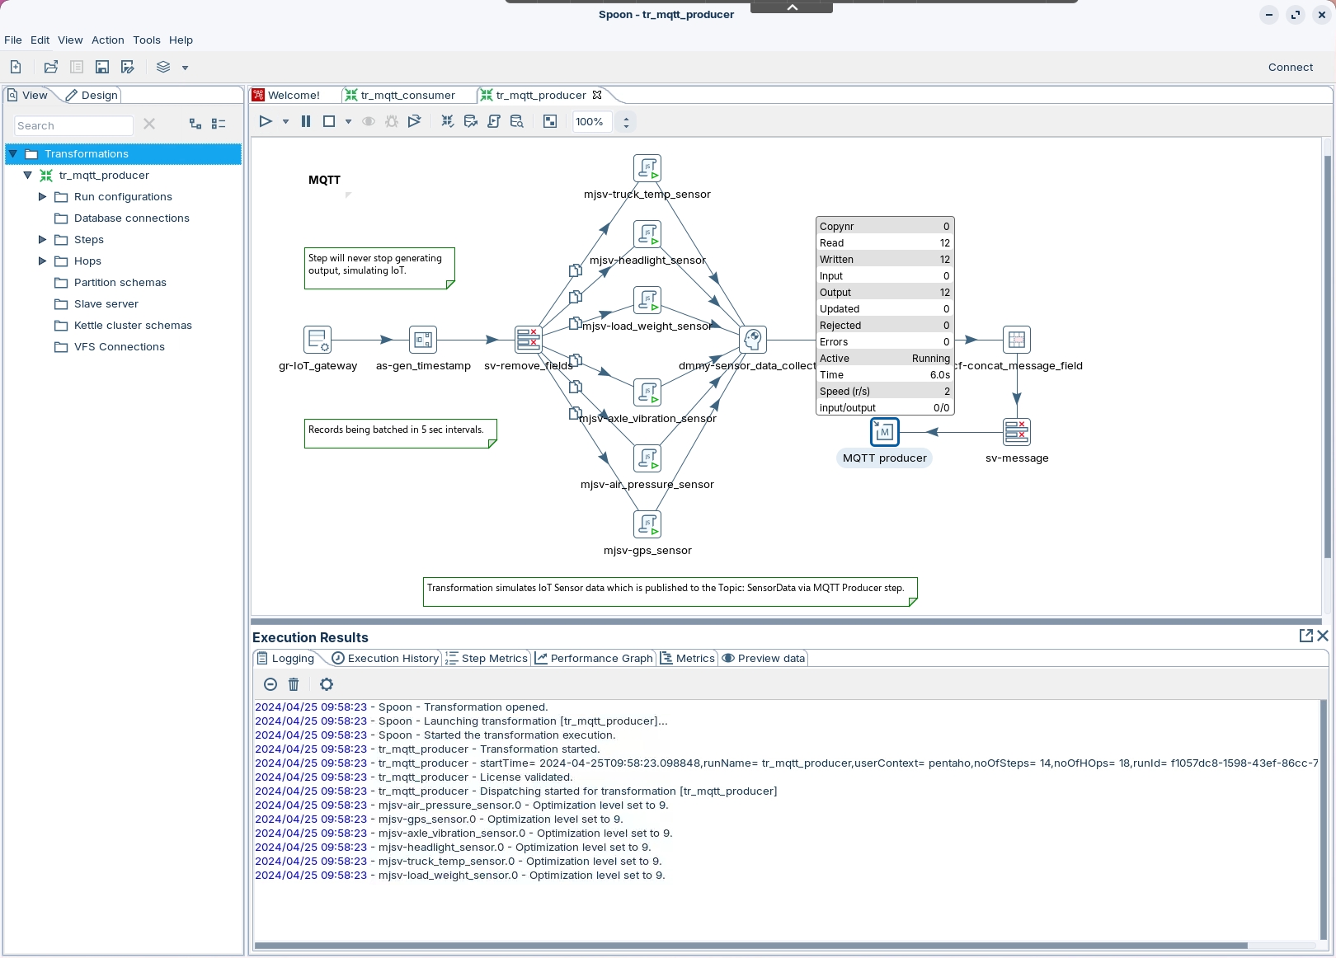Toggle show/hide execution results pane
This screenshot has height=958, width=1336.
[550, 121]
